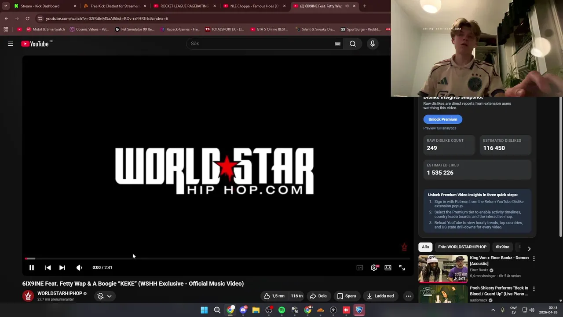Open the Mobil & Smartwatch bookmark
Image resolution: width=563 pixels, height=317 pixels.
click(x=45, y=29)
